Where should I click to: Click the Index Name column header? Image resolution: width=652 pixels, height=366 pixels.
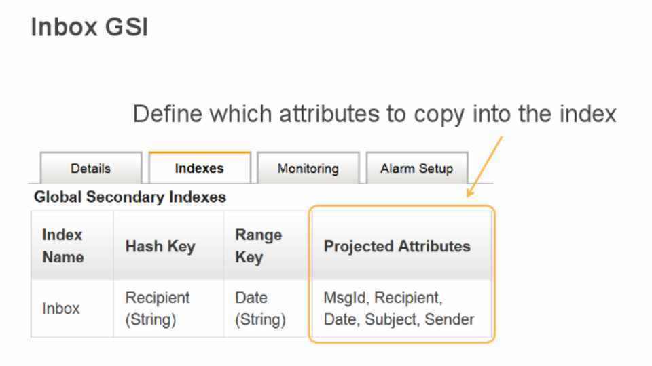63,245
